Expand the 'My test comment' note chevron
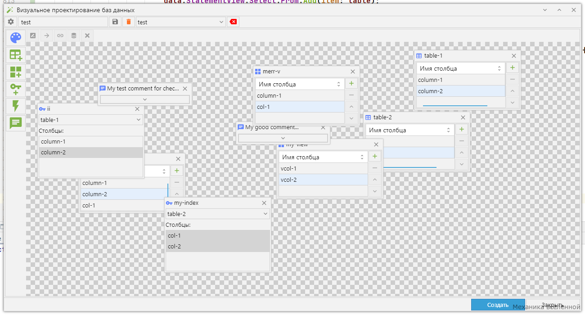This screenshot has width=585, height=315. tap(145, 99)
